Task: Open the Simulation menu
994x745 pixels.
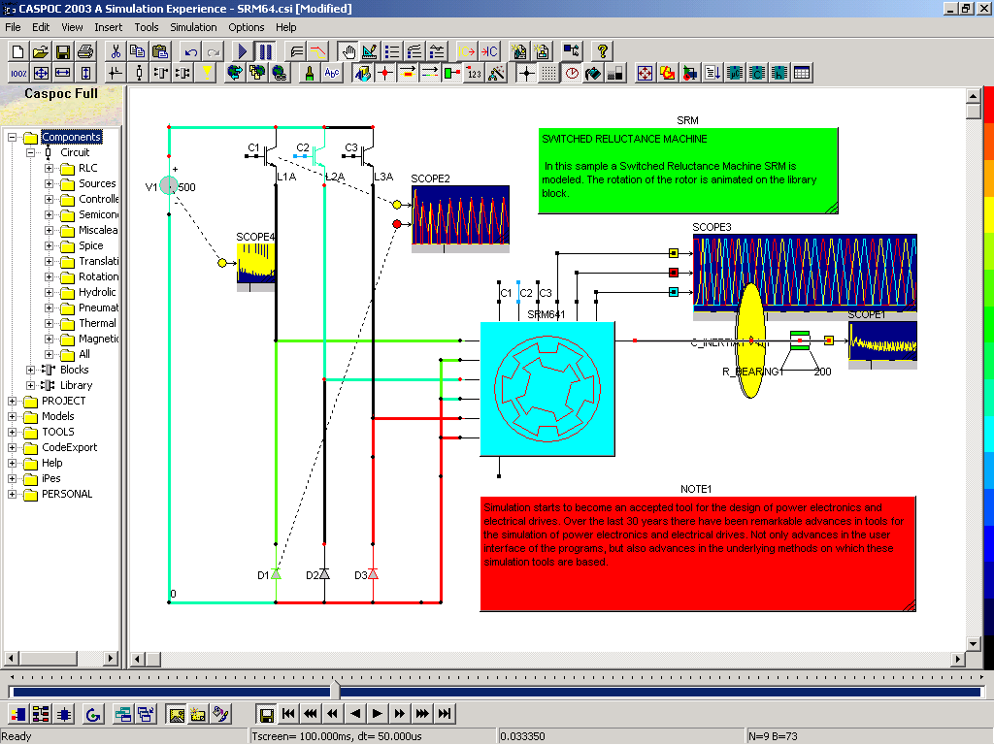Action: (x=193, y=27)
